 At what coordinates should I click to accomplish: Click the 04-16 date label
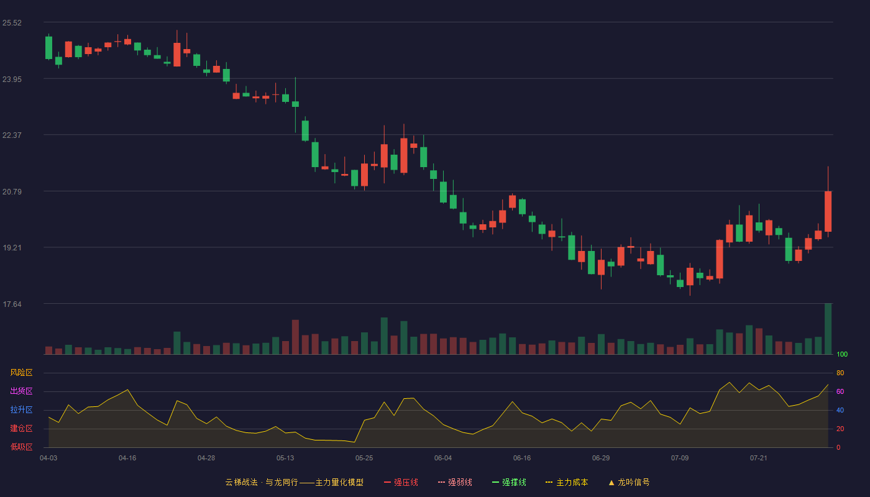click(127, 458)
